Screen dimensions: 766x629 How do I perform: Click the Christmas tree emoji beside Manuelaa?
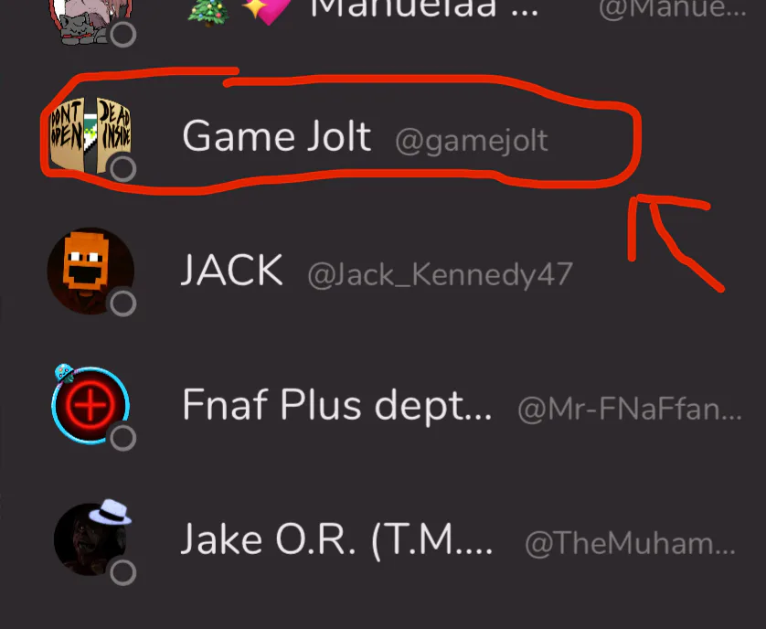pos(208,10)
